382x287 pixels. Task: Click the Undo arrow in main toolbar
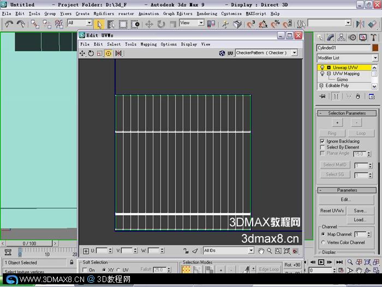[x=9, y=24]
